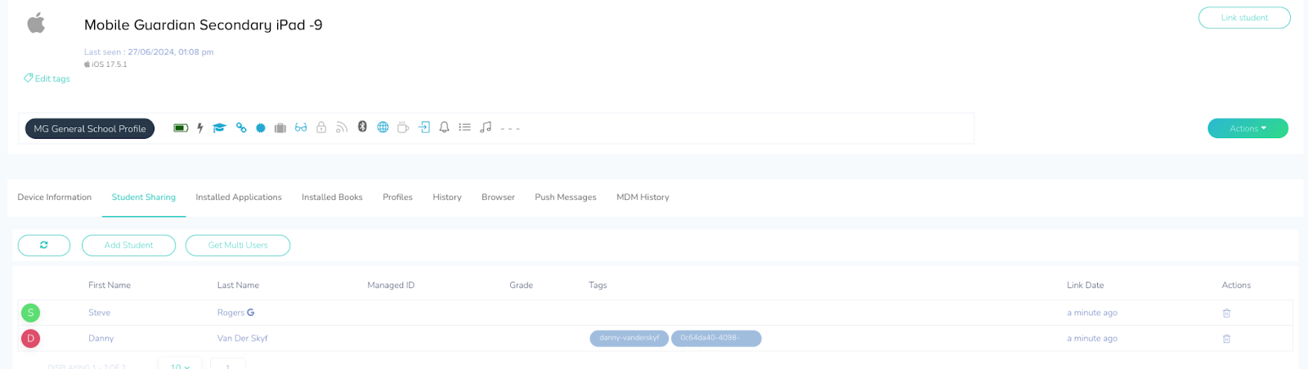The height and width of the screenshot is (369, 1308).
Task: Click the graduation cap icon
Action: pos(219,128)
